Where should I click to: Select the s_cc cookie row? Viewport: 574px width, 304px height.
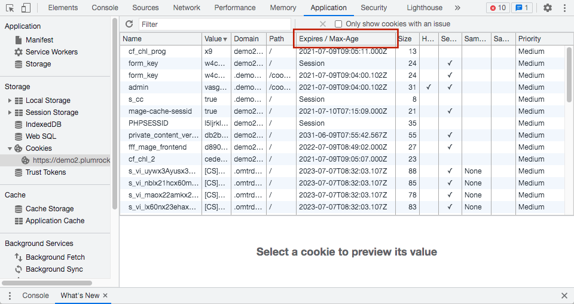pos(343,99)
